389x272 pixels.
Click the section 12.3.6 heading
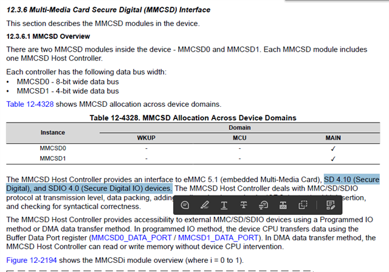(108, 10)
